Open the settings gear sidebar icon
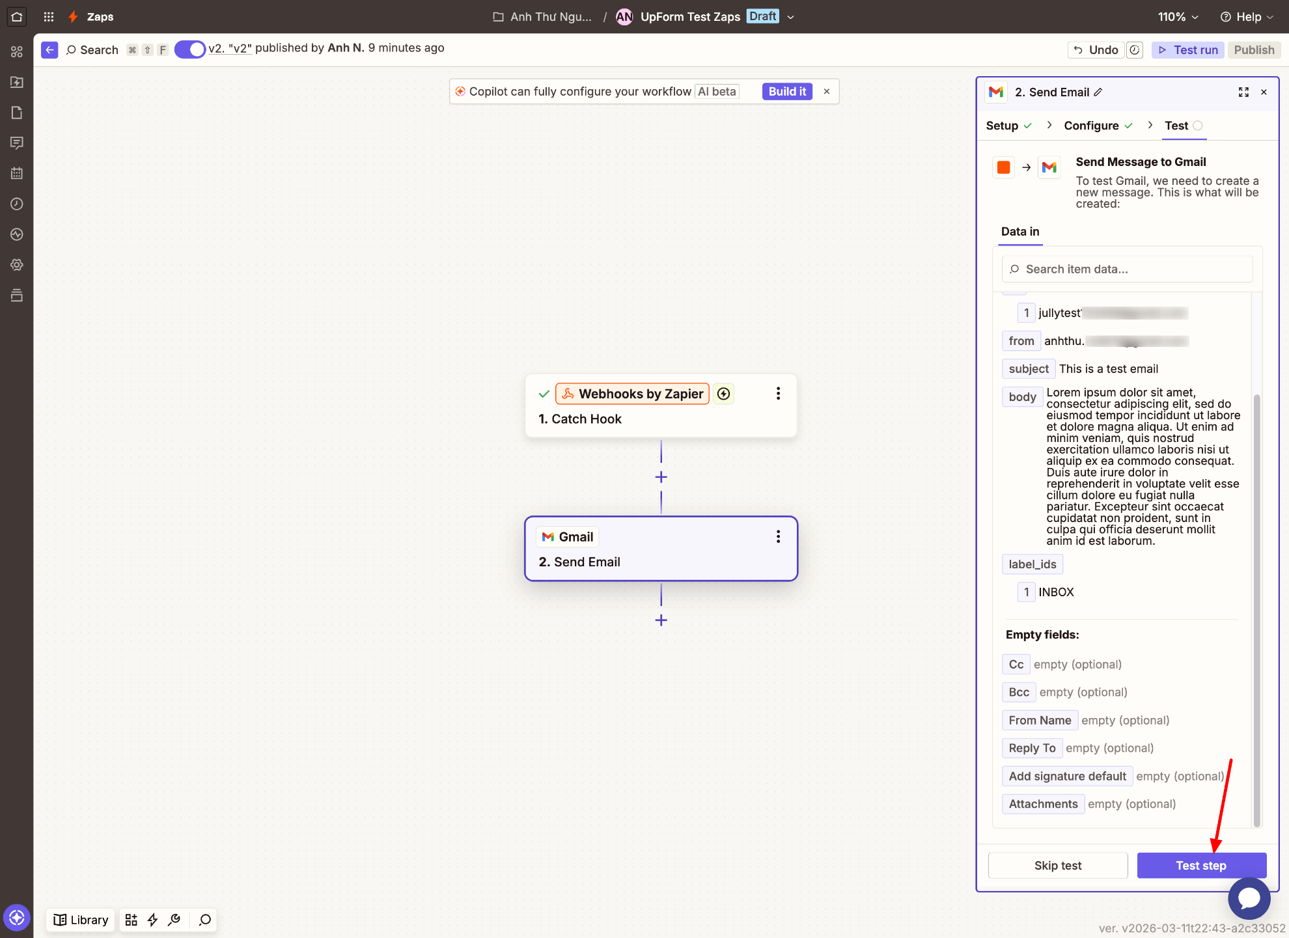The height and width of the screenshot is (938, 1289). coord(17,265)
